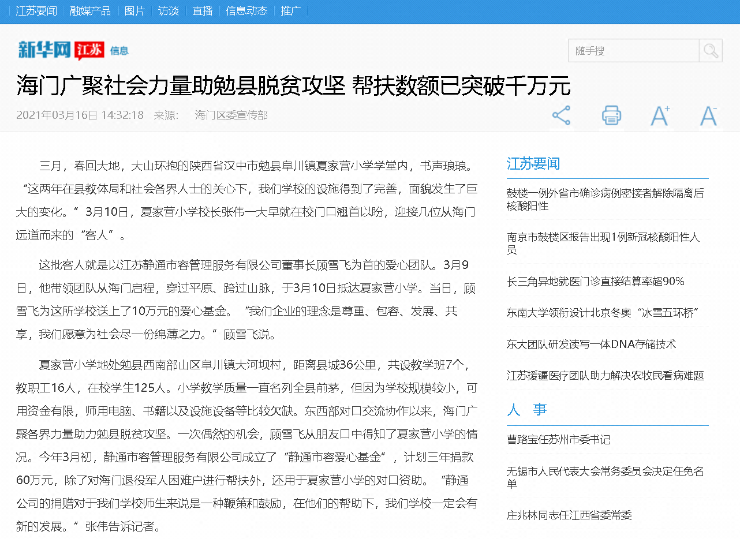740x539 pixels.
Task: Click 推广 in the top navigation
Action: (291, 11)
